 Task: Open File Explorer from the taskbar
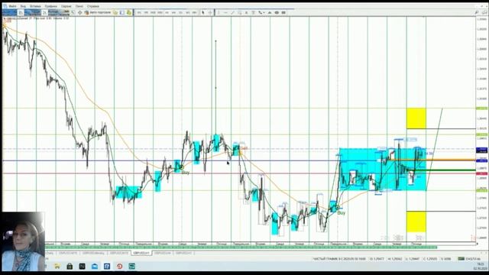[57, 267]
